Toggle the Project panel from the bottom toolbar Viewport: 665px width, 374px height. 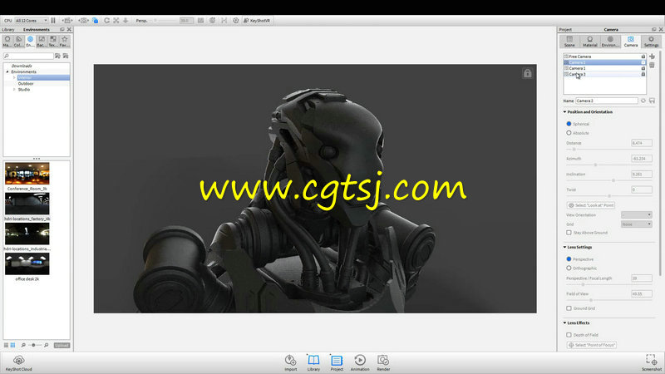click(x=337, y=362)
